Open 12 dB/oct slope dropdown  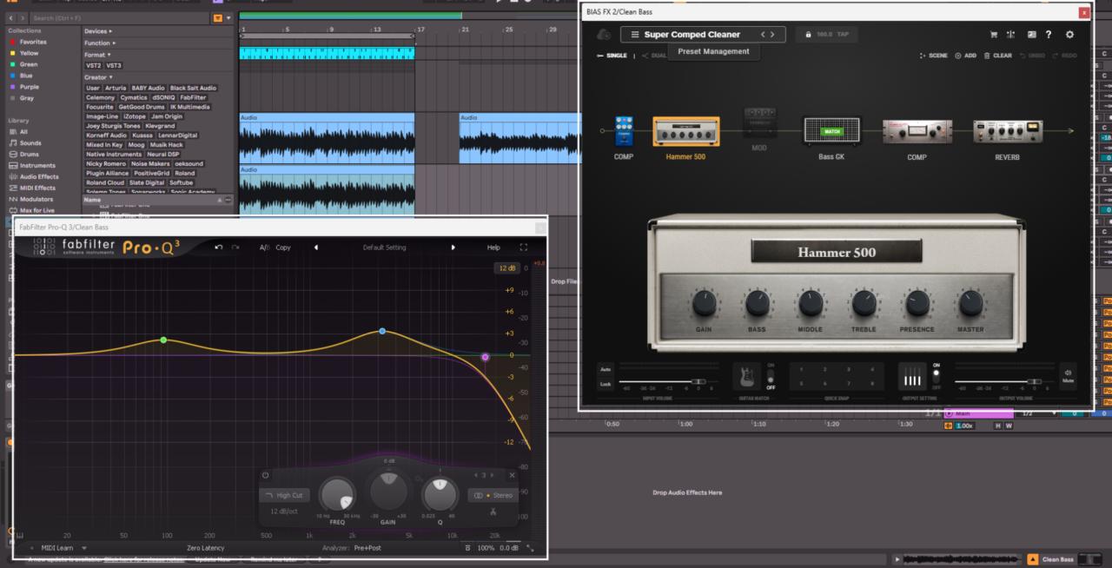pos(282,511)
